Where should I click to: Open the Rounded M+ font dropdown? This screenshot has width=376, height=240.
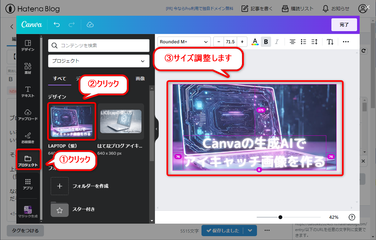tap(184, 42)
